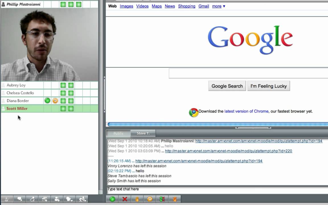328x205 pixels.
Task: Lower hand using the crossed-out hand icon
Action: (175, 199)
